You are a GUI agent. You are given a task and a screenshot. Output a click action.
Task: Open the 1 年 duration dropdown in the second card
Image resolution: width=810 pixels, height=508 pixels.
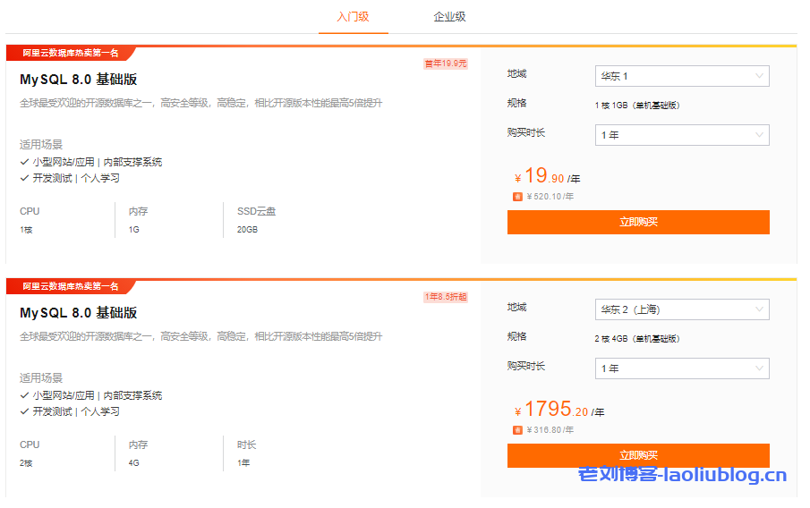682,368
